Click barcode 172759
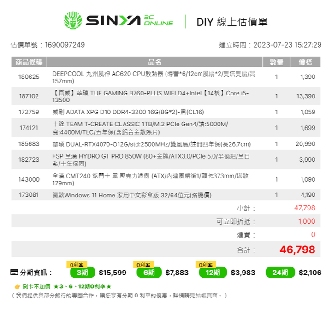 click(x=29, y=112)
